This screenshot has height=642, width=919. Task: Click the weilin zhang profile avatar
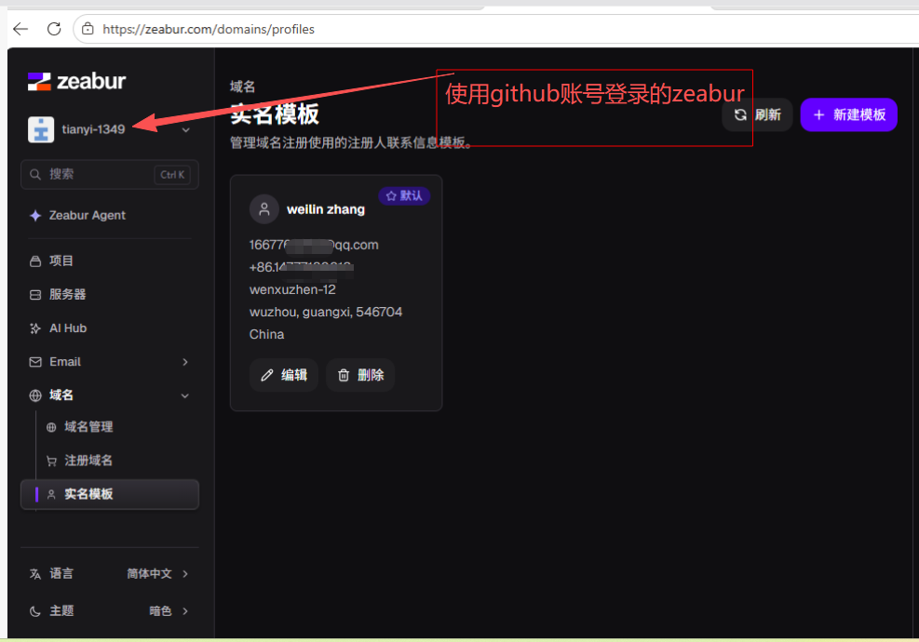[264, 209]
